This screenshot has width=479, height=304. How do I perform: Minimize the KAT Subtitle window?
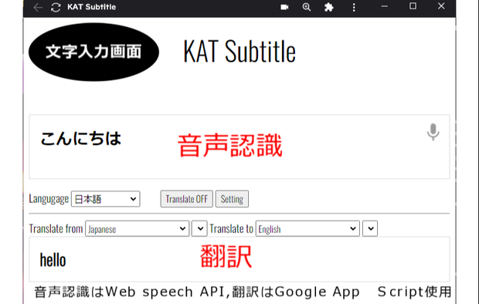(x=385, y=6)
